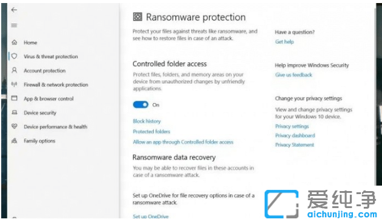Click the Firewall & network protection antenna icon
The height and width of the screenshot is (222, 382).
click(x=15, y=84)
